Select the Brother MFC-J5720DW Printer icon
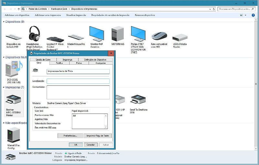Screen dimensions: 259x165 [14, 99]
